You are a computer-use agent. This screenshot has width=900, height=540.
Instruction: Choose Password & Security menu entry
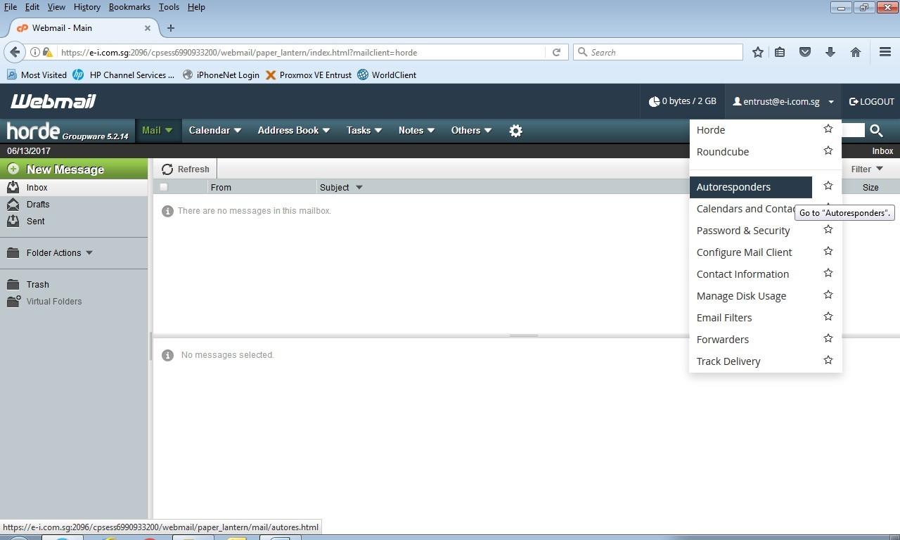coord(743,231)
